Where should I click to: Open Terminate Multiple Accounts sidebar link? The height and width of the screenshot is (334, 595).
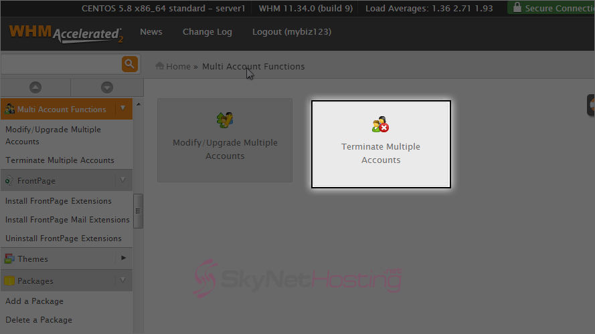click(x=60, y=160)
